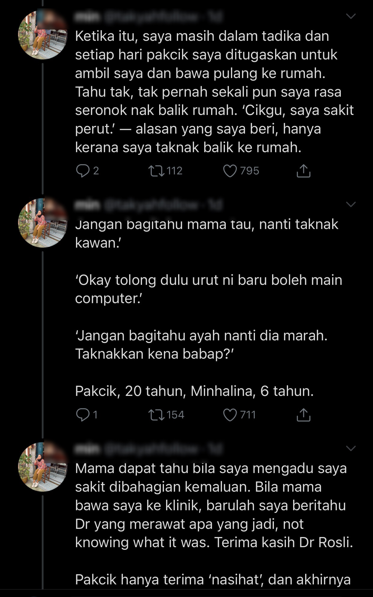Retweet the tweet with 154 retweets

tap(156, 415)
